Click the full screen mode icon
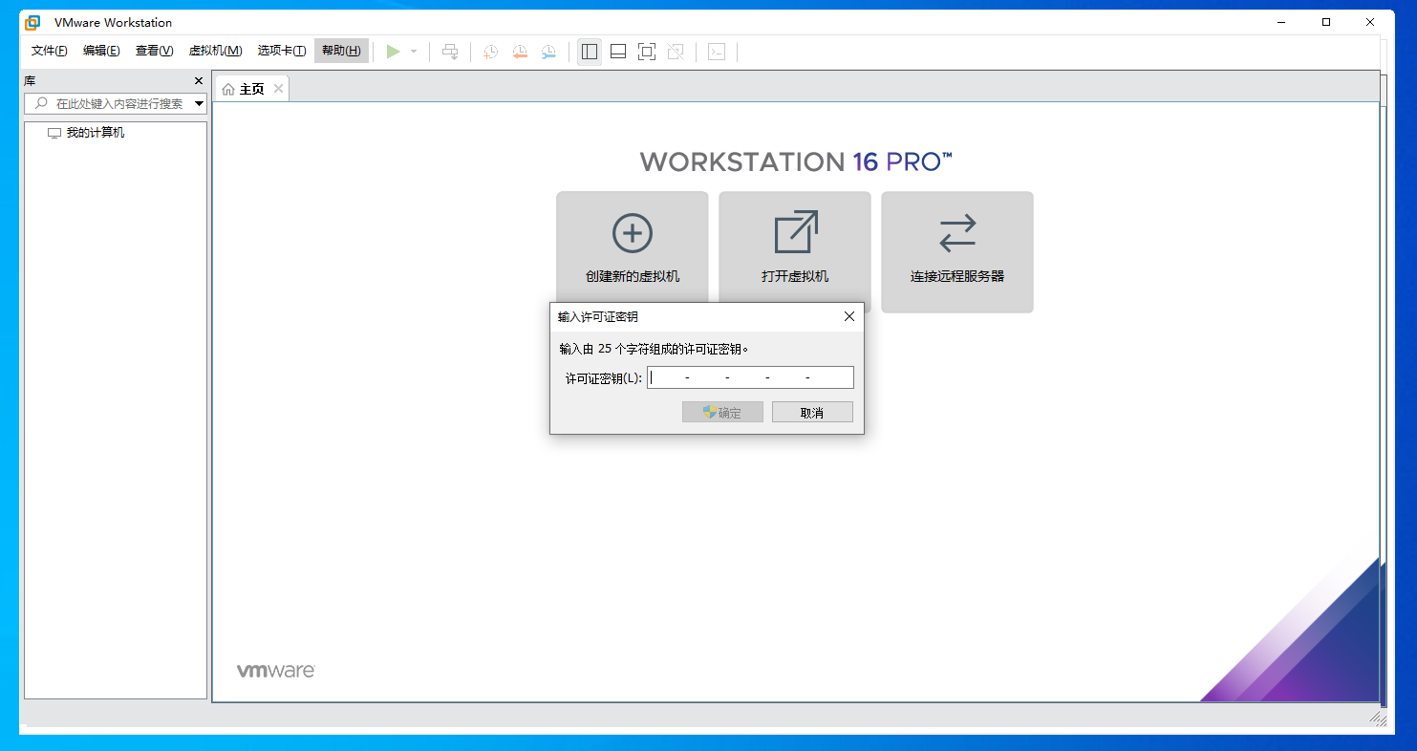Image resolution: width=1417 pixels, height=751 pixels. pyautogui.click(x=647, y=52)
